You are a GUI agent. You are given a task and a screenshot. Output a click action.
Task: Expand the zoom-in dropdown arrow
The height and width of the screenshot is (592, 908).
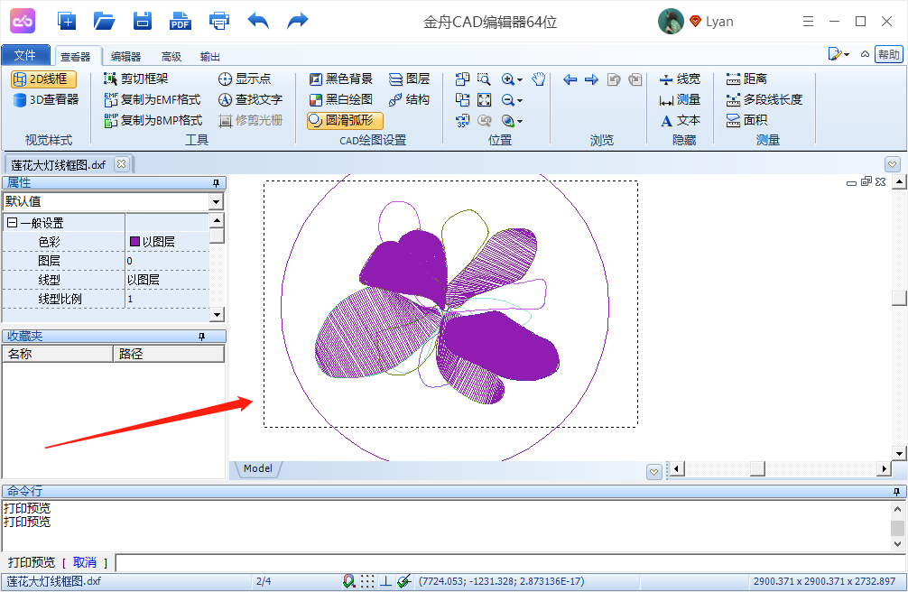click(521, 79)
